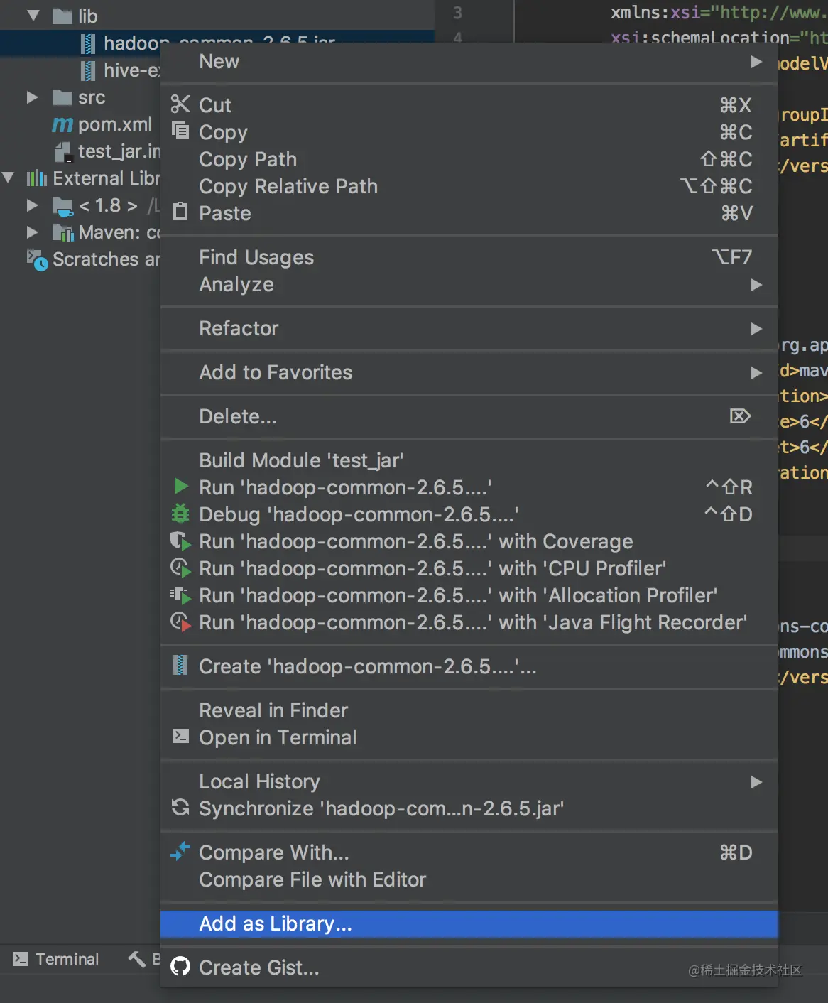Click the test_jar.iml file icon
This screenshot has width=828, height=1003.
(x=63, y=152)
